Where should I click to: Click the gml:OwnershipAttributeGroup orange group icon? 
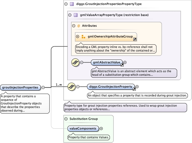tap(83, 36)
